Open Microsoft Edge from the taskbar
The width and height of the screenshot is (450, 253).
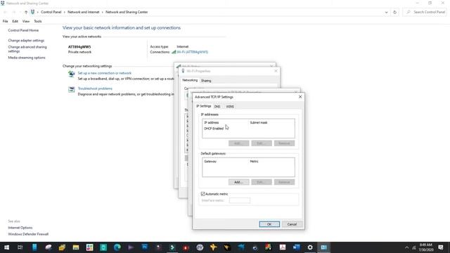[x=117, y=247]
